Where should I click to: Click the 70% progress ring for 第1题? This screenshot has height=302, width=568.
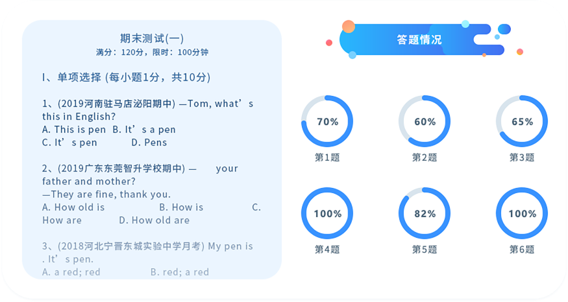tap(327, 121)
